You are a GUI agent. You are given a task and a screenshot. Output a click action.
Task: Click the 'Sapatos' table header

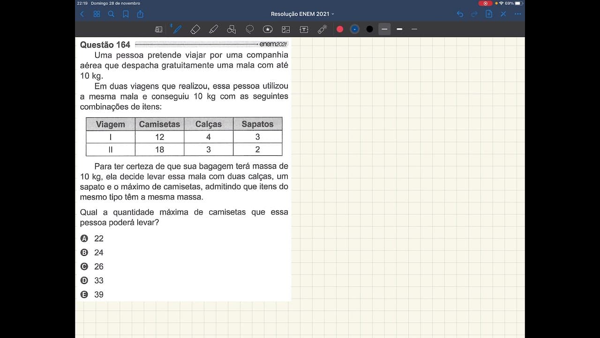point(257,124)
